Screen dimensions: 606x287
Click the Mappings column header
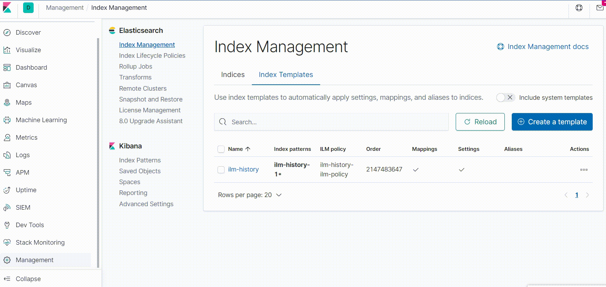[x=425, y=149]
